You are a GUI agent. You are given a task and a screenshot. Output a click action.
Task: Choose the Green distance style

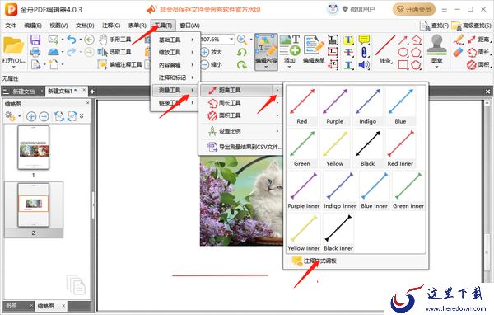302,148
